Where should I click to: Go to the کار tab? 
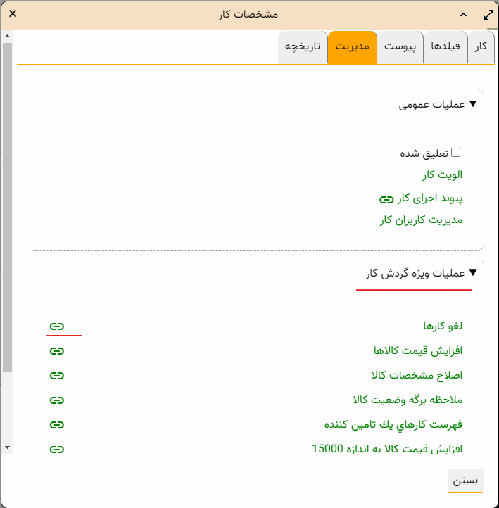481,46
